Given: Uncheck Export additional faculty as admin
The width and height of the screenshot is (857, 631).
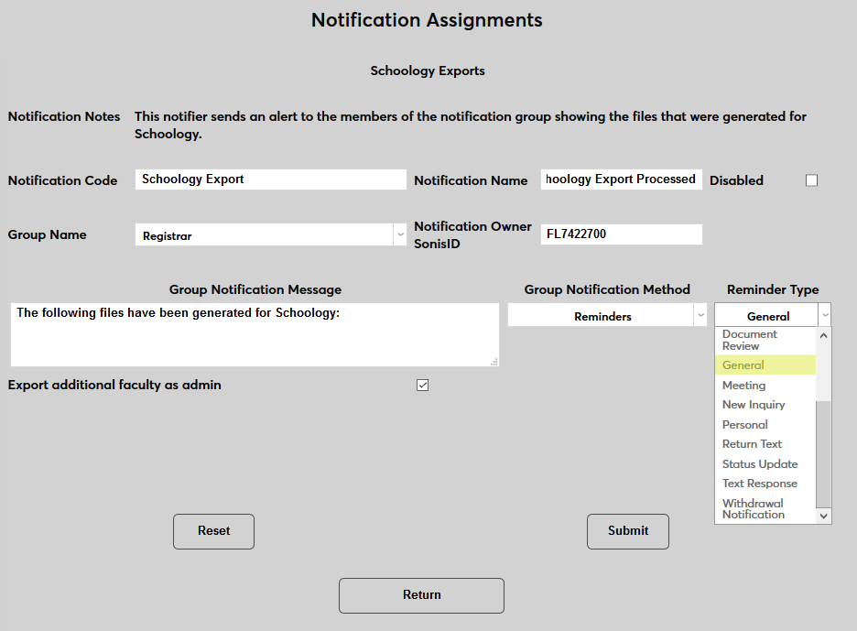Looking at the screenshot, I should pyautogui.click(x=422, y=385).
